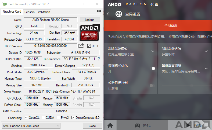Open the AMD Radeon R9 200 Series dropdown
Viewport: 212px width, 130px height.
pyautogui.click(x=31, y=126)
